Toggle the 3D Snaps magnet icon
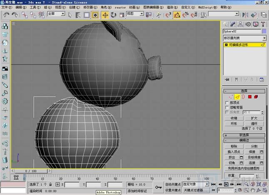The height and width of the screenshot is (195, 269). pyautogui.click(x=168, y=15)
